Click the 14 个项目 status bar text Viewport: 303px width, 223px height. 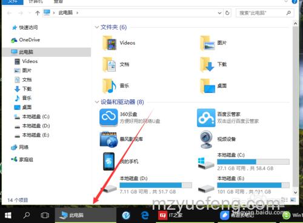pyautogui.click(x=18, y=200)
